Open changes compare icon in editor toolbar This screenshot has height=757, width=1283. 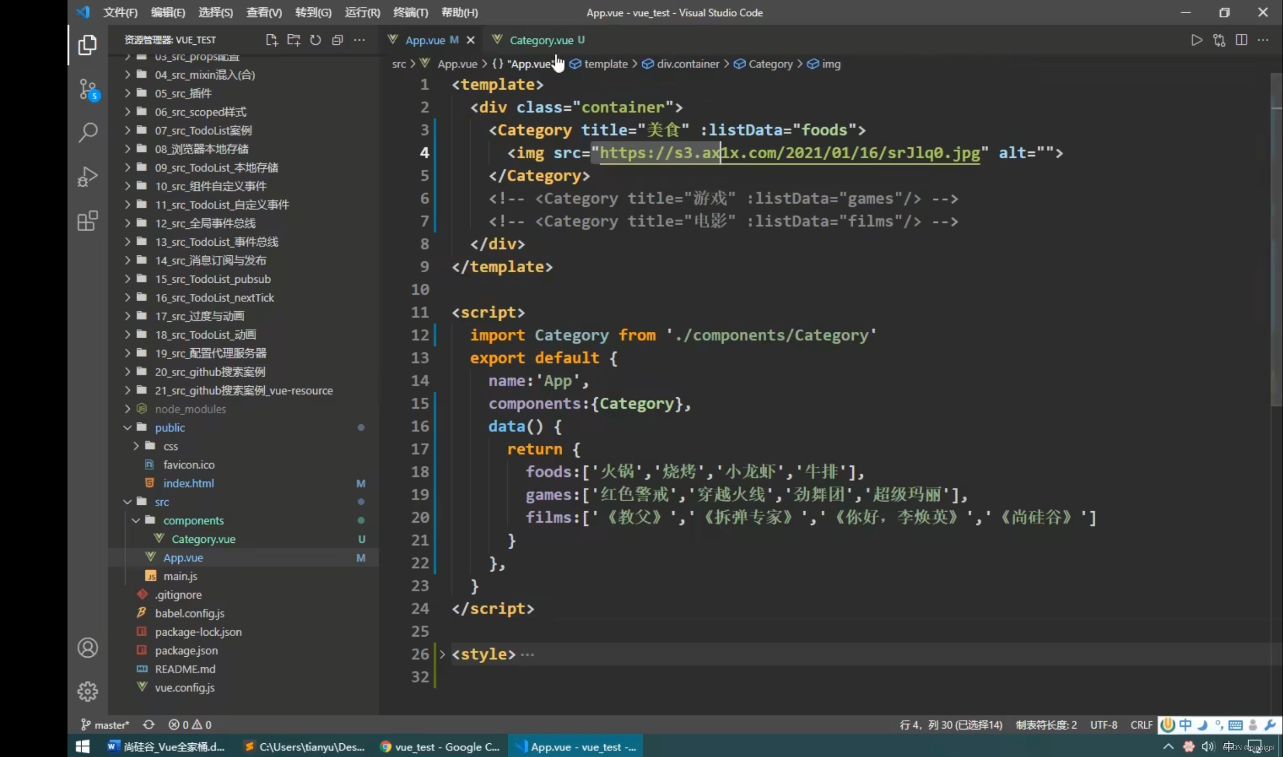1219,40
